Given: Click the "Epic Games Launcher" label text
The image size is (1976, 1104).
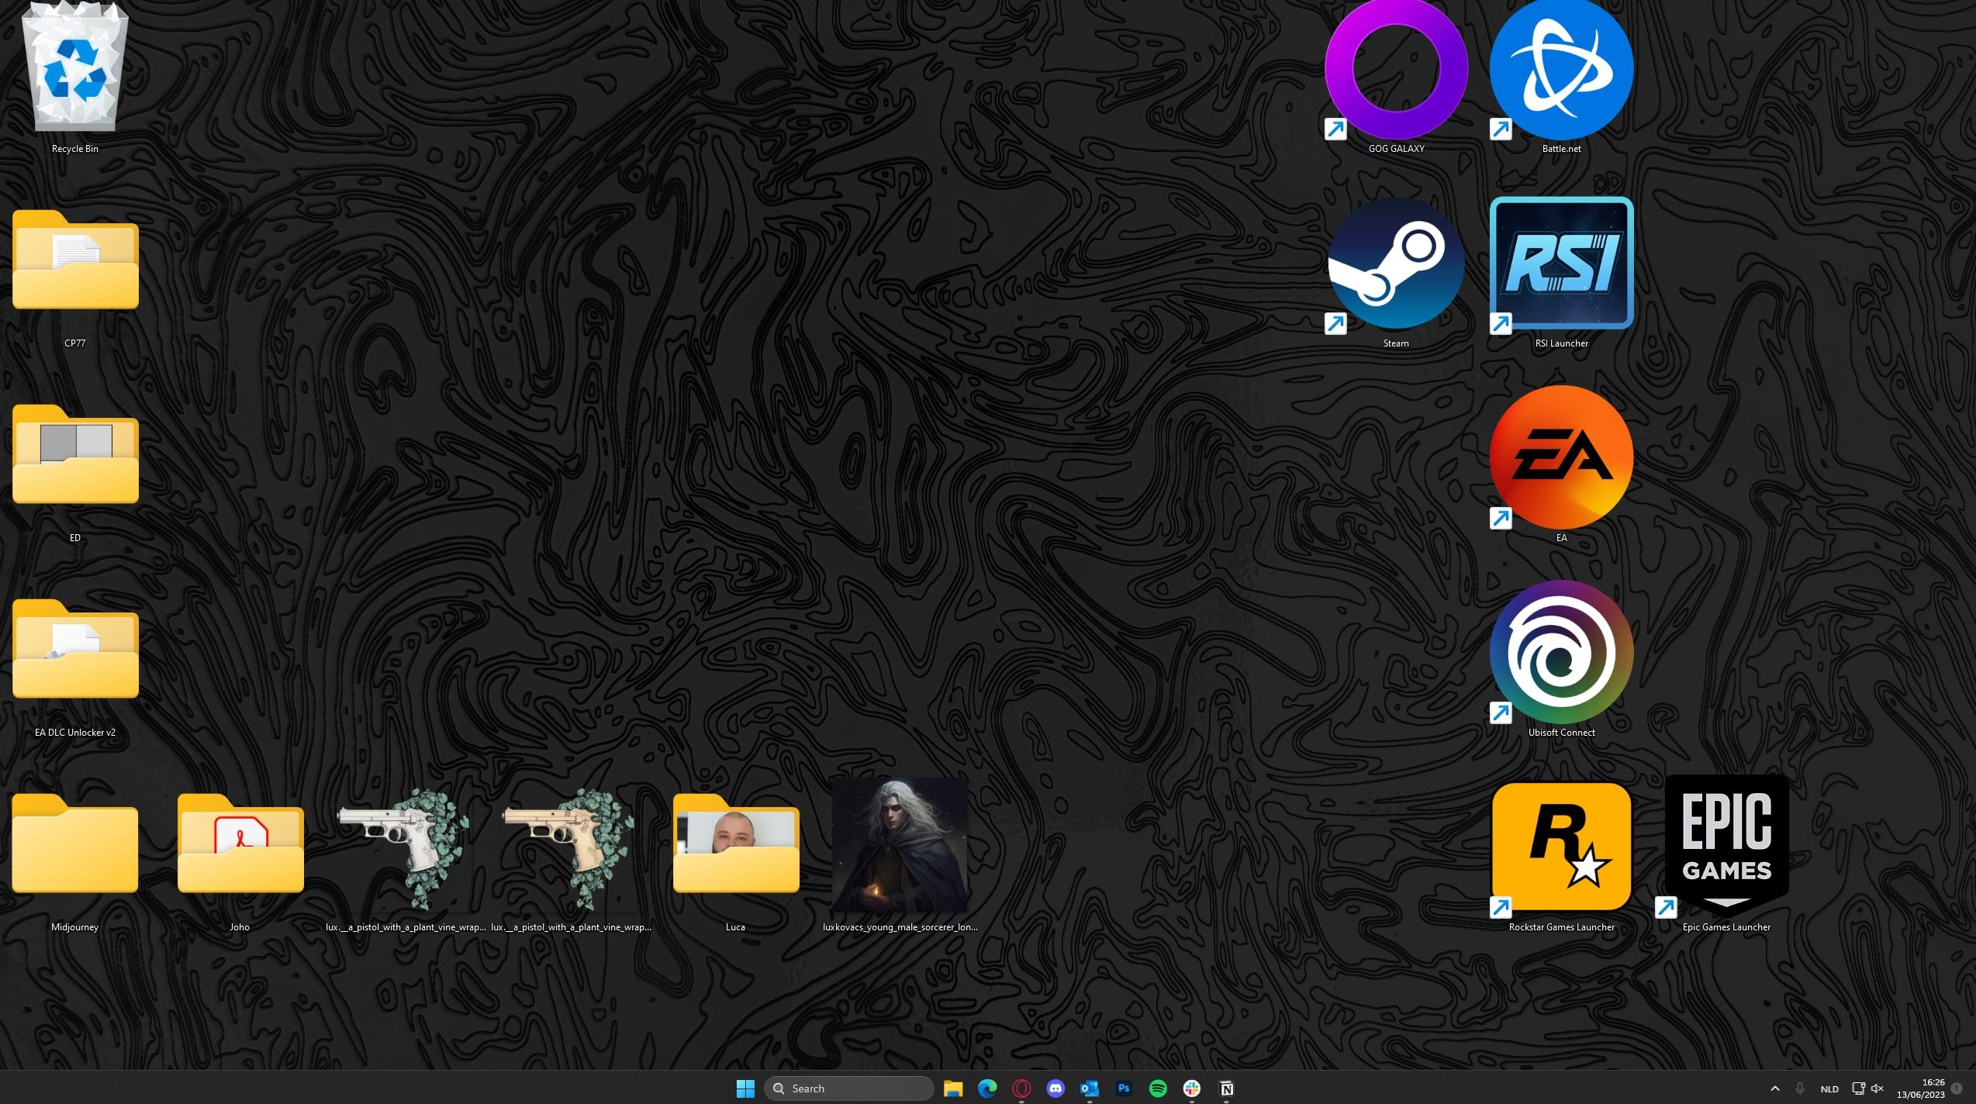Looking at the screenshot, I should [x=1726, y=927].
